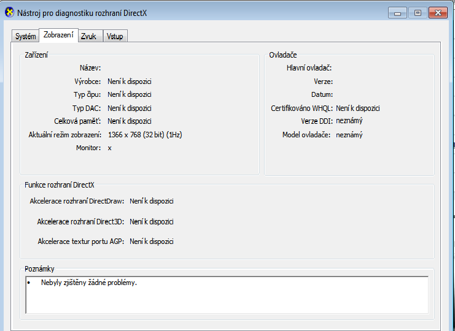This screenshot has width=455, height=331.
Task: Select the Zobrazení tab
Action: click(x=58, y=35)
